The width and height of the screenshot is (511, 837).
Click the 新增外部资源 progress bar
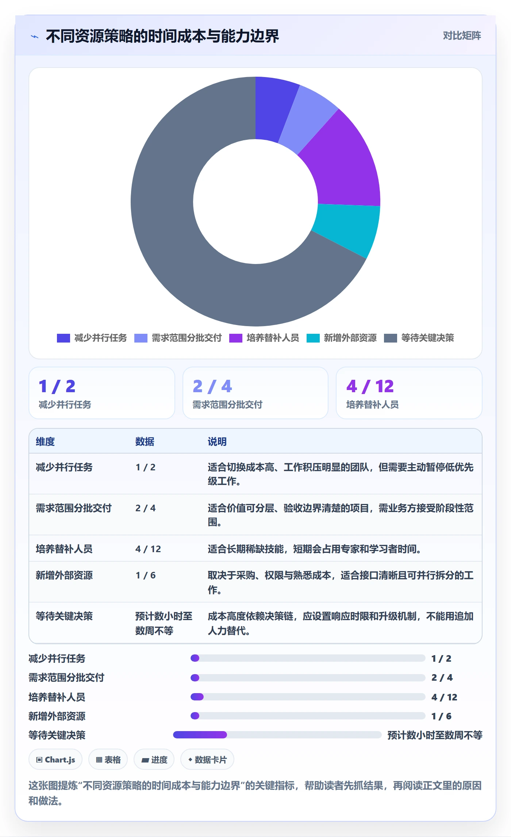(308, 716)
